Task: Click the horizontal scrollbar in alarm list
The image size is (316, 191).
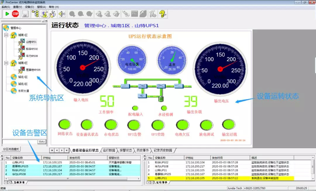Action: coord(67,178)
